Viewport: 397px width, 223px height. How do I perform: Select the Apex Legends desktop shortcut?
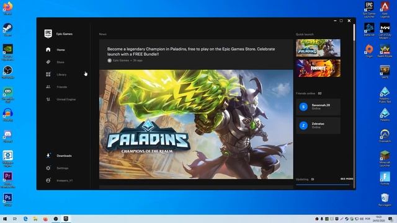[385, 10]
